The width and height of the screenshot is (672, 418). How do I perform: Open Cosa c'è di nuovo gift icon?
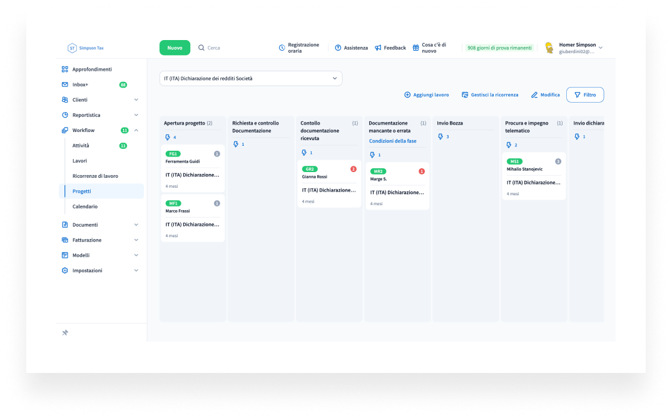(x=415, y=48)
